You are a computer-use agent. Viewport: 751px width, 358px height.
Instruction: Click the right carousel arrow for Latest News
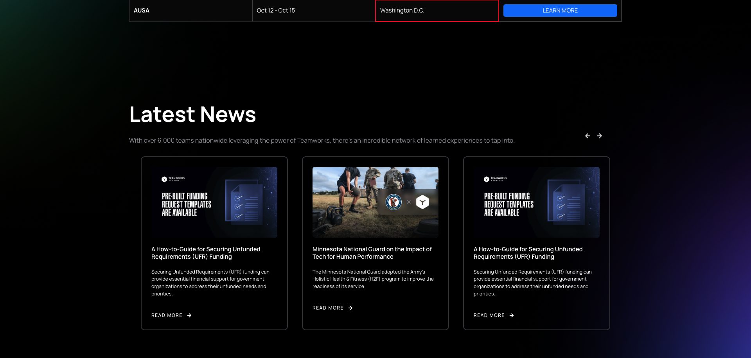(599, 136)
